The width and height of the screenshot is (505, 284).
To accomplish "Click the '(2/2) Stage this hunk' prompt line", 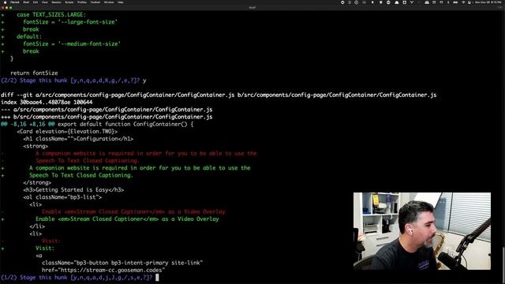I will [x=73, y=80].
